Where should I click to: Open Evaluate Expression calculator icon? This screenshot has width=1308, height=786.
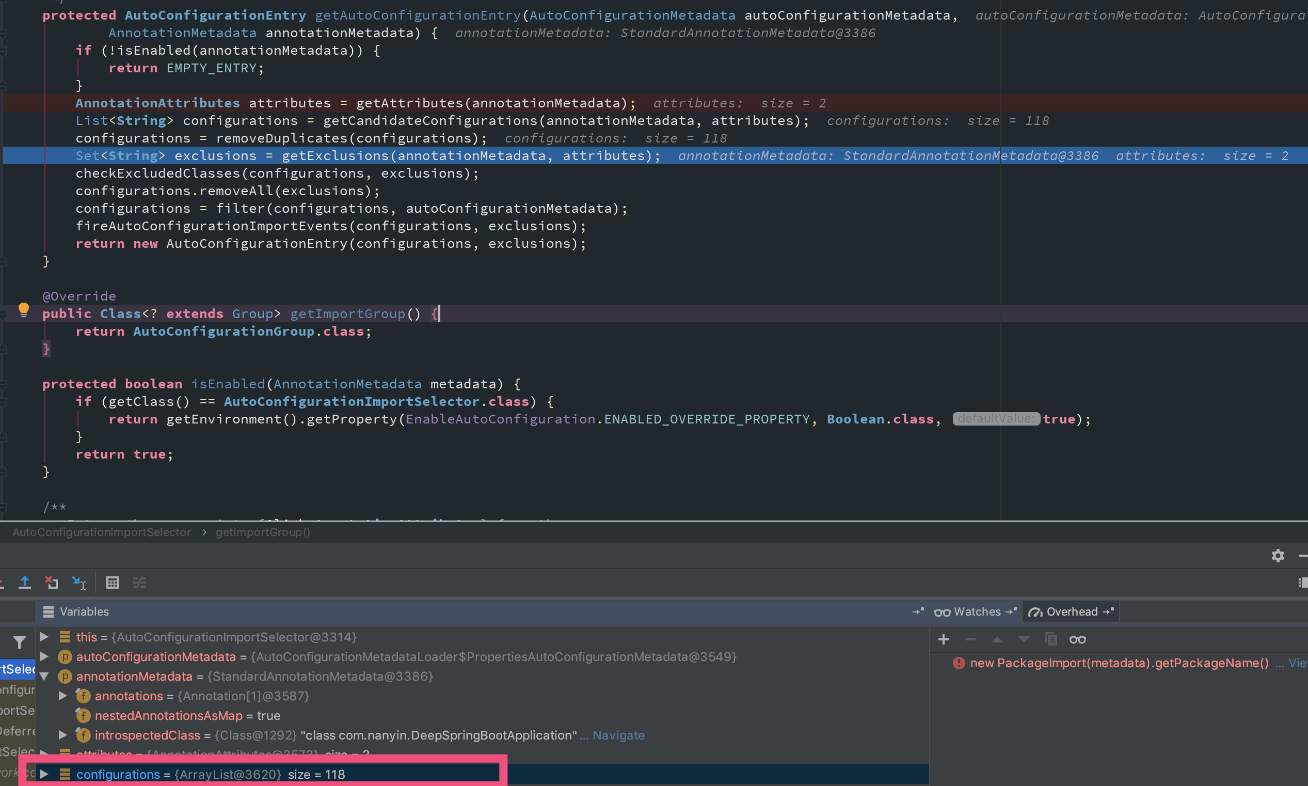pos(112,583)
